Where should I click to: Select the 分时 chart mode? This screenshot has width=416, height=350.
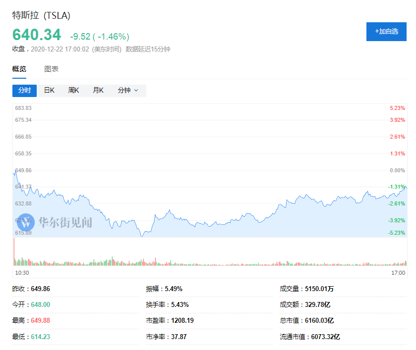tap(24, 90)
